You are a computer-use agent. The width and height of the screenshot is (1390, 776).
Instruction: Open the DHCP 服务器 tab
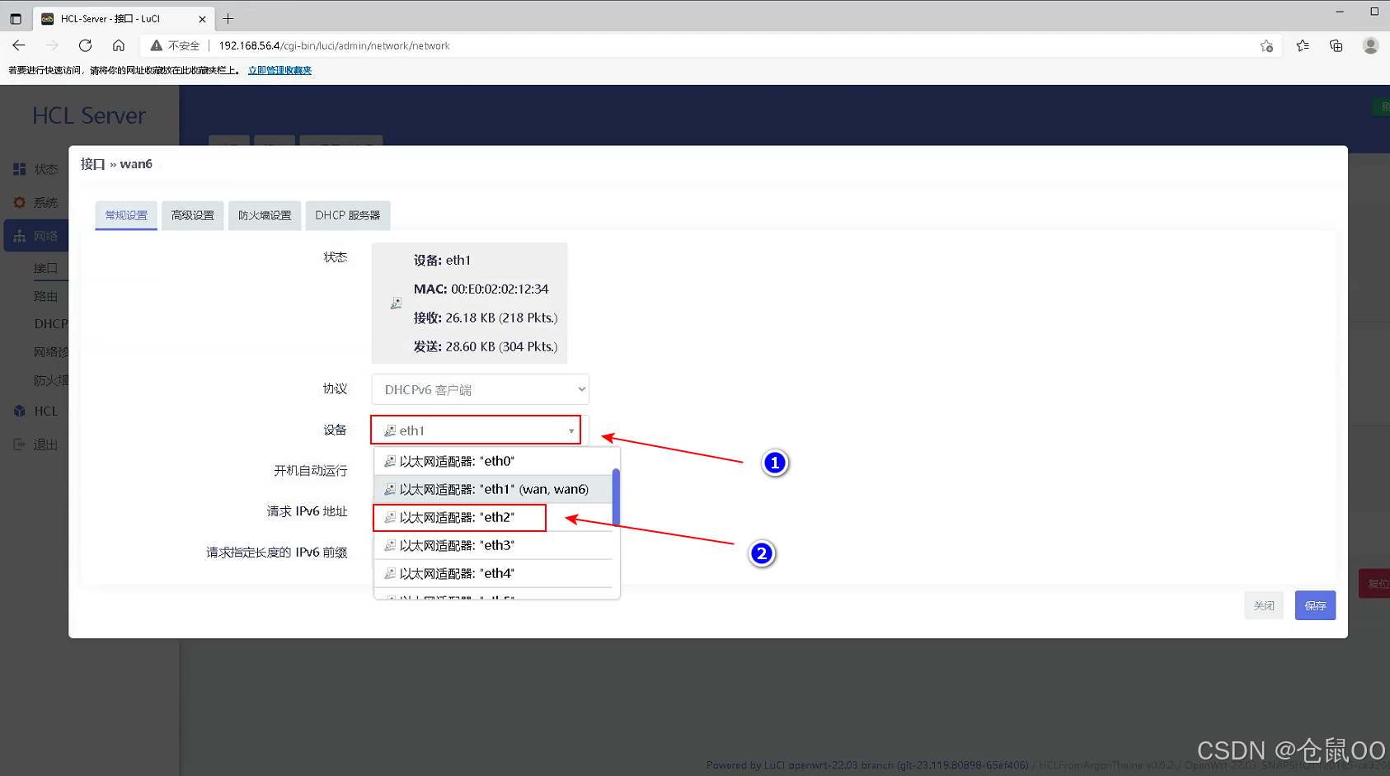[348, 215]
